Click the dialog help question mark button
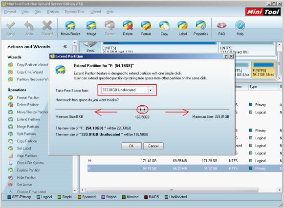Viewport: 284px width, 208px height. (x=226, y=57)
